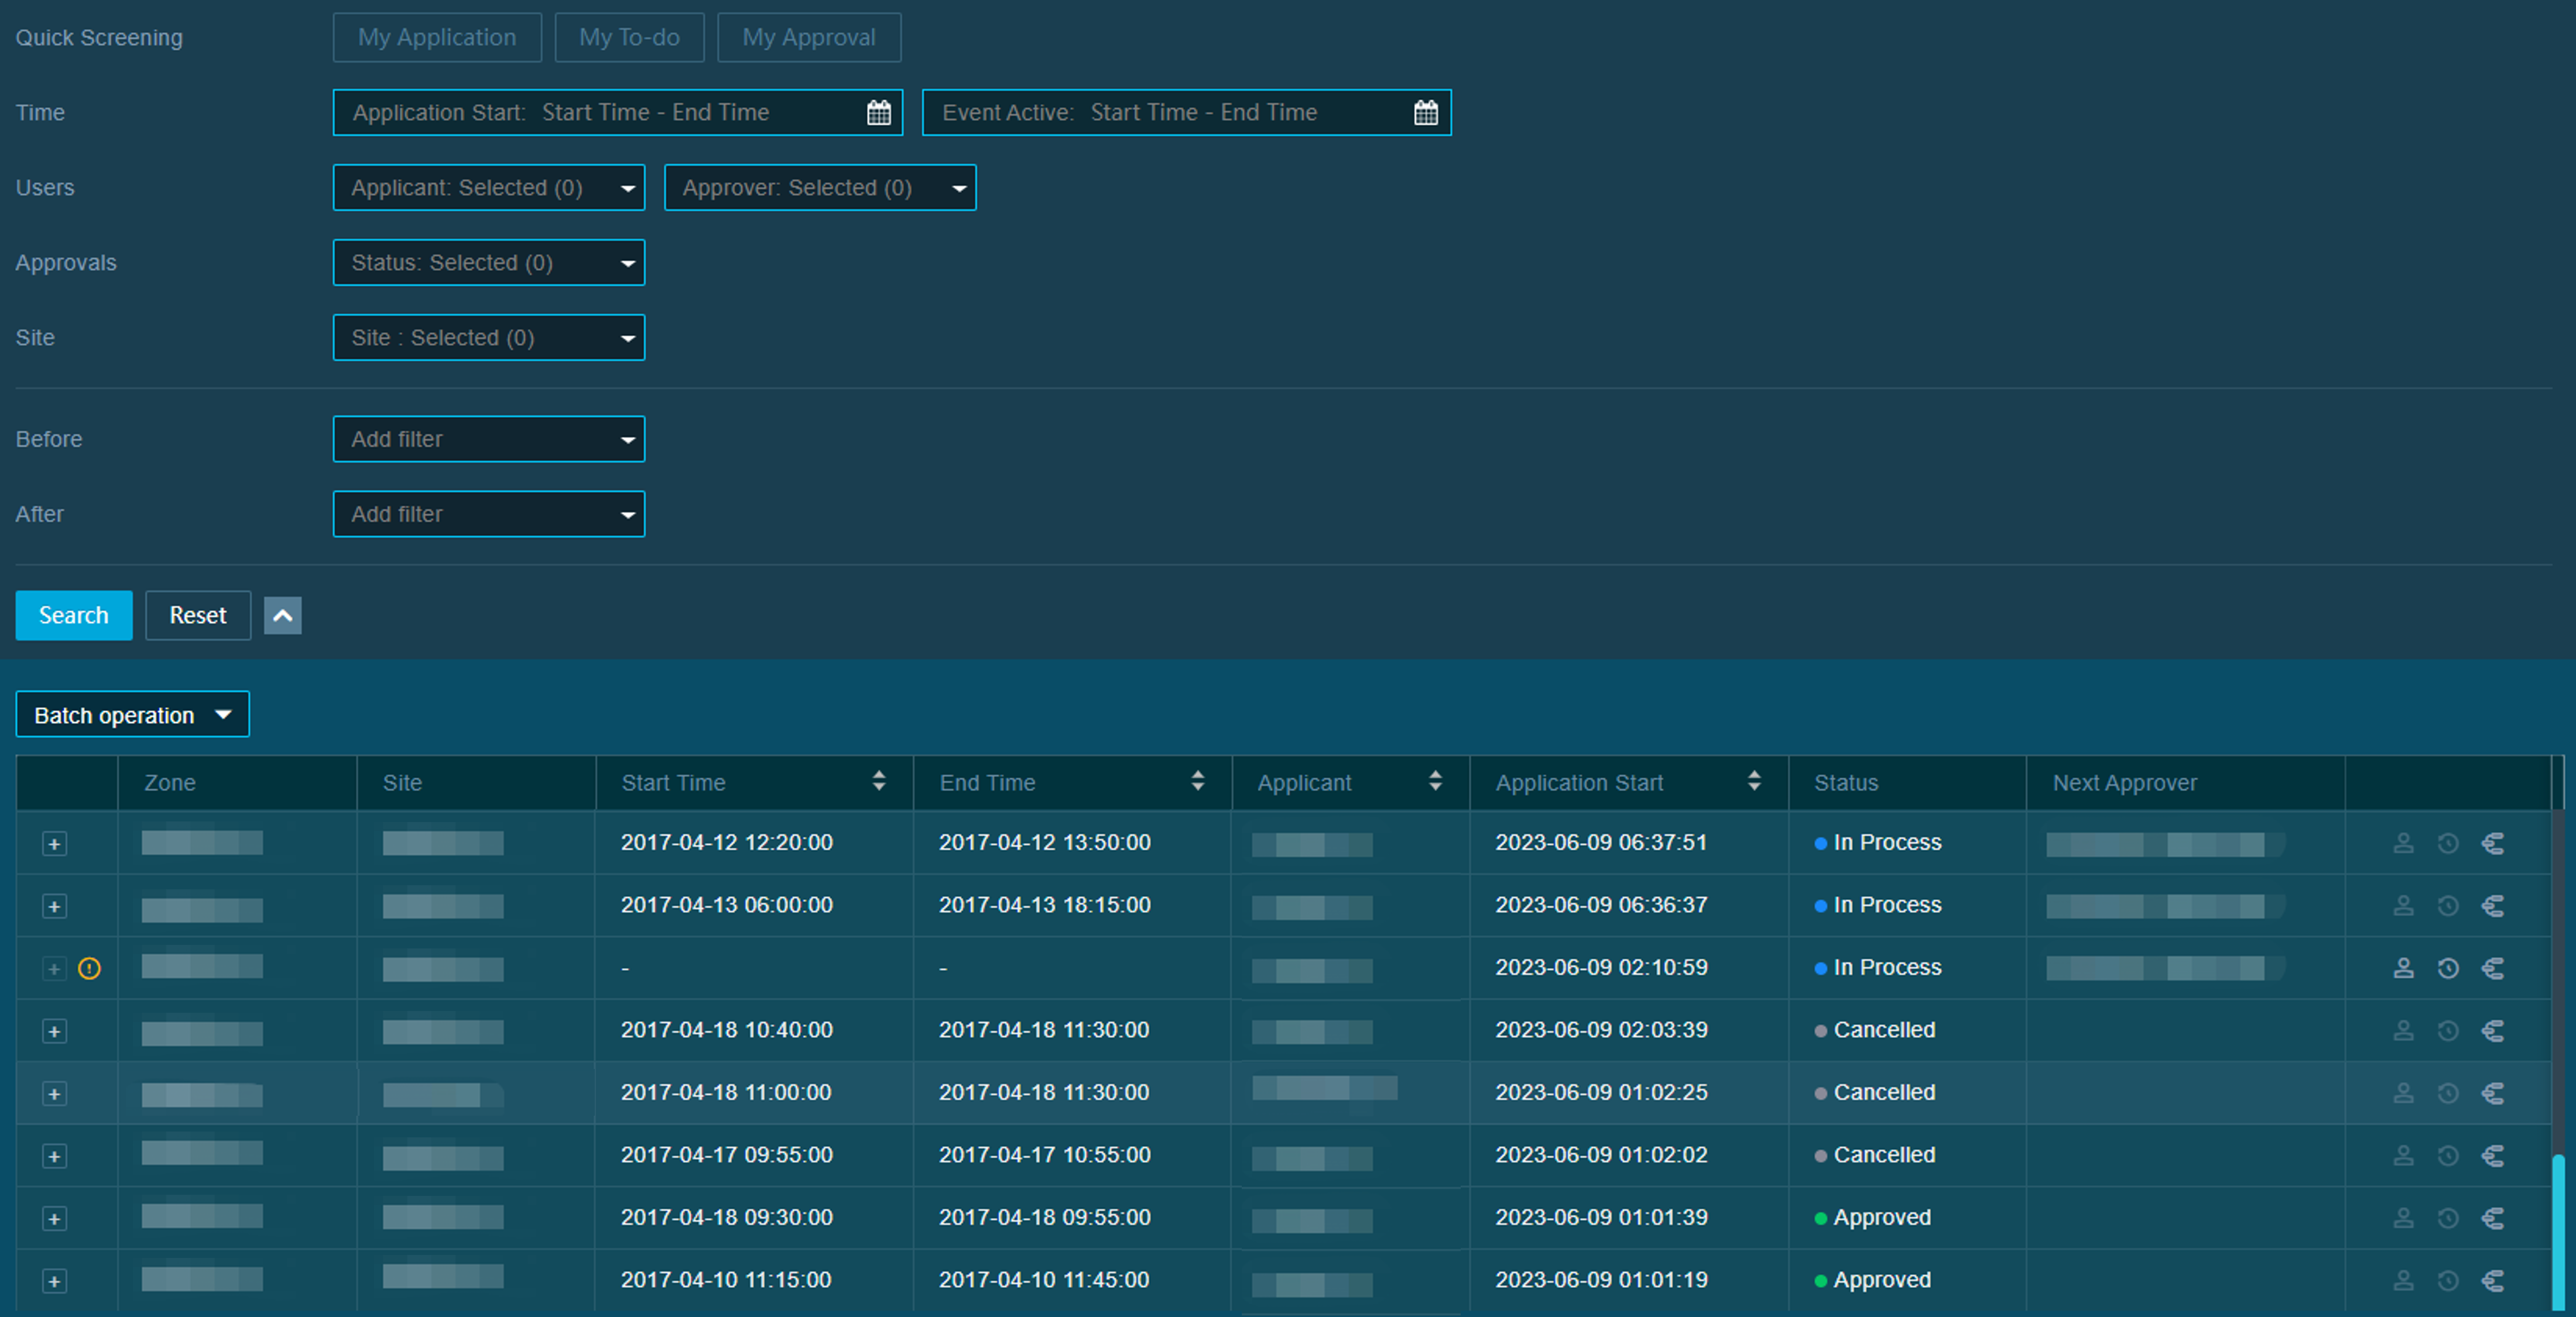Click the history clock icon in the 02:10:59 row

(2448, 968)
